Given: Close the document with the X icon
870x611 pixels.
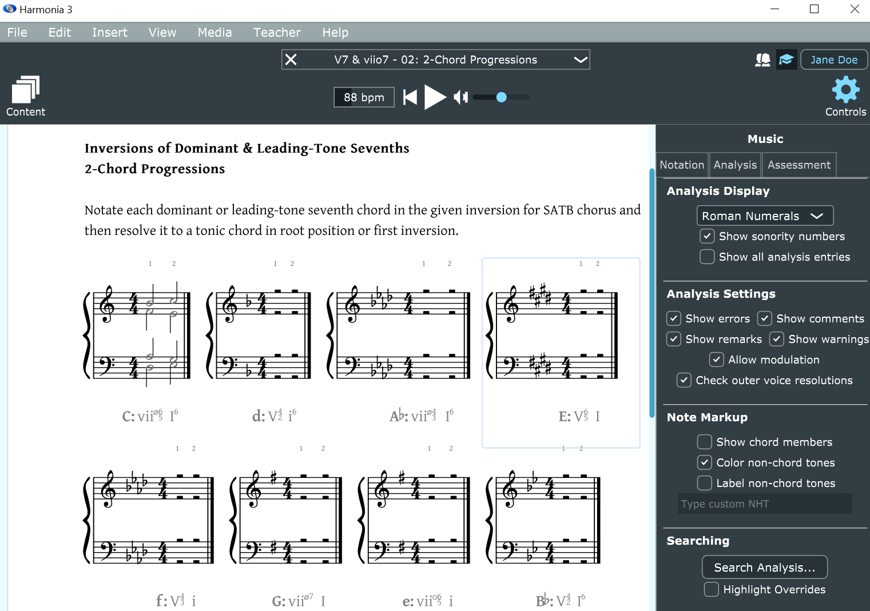Looking at the screenshot, I should pos(291,59).
